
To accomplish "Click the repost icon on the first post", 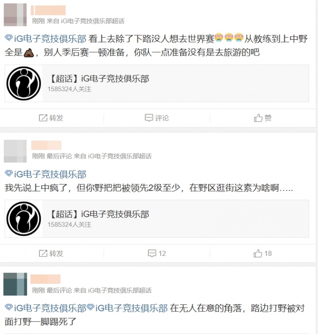I will click(43, 118).
